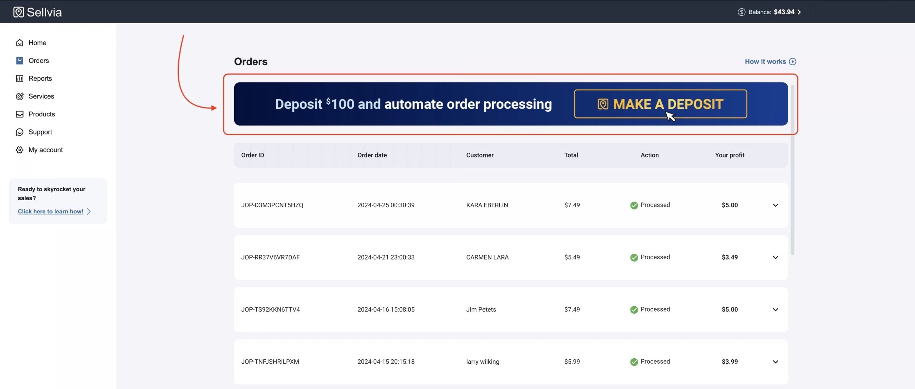Expand the CARMEN LARA order row
The height and width of the screenshot is (389, 915).
[775, 257]
